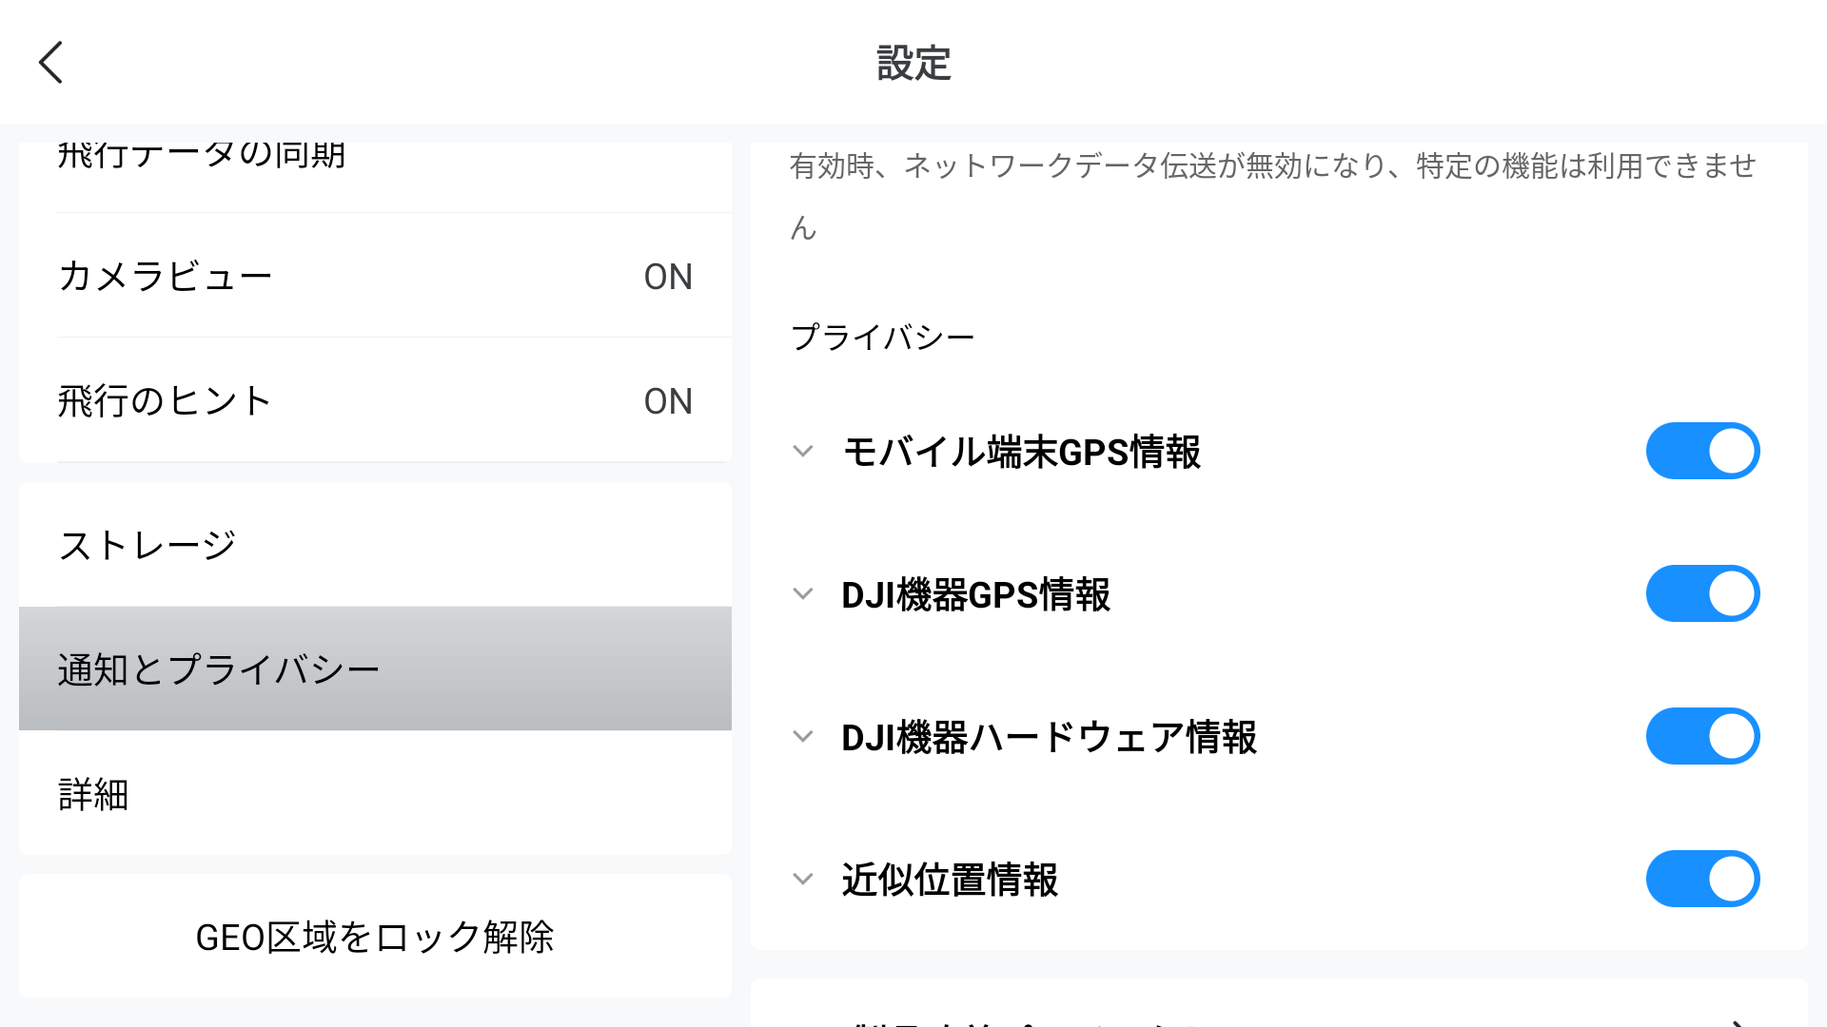Screen dimensions: 1827x1027
Task: Open the カメラビュー setting
Action: [x=375, y=276]
